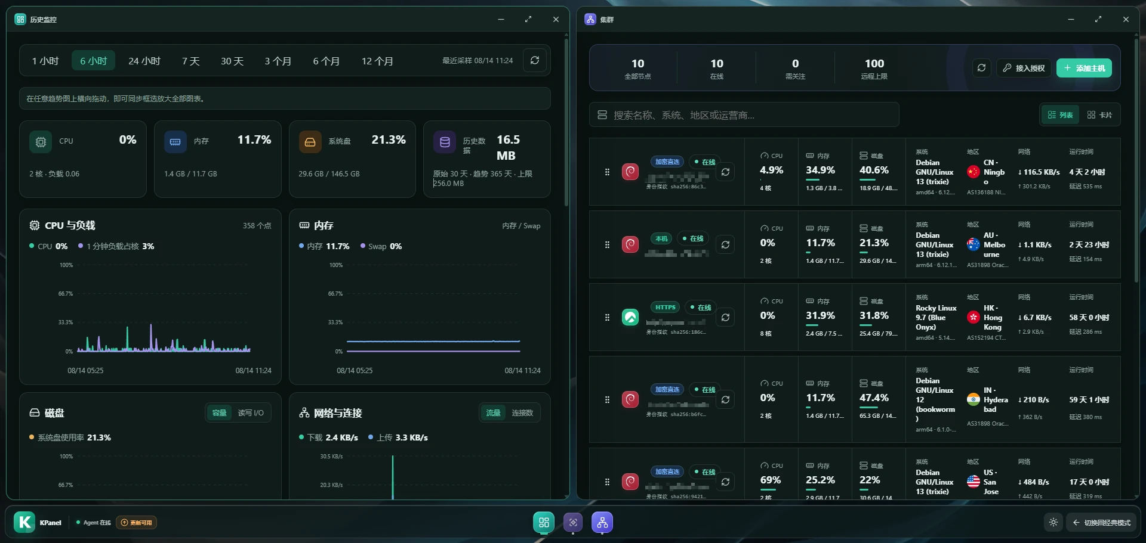Click the KPanel logo in taskbar
The width and height of the screenshot is (1146, 543).
24,522
